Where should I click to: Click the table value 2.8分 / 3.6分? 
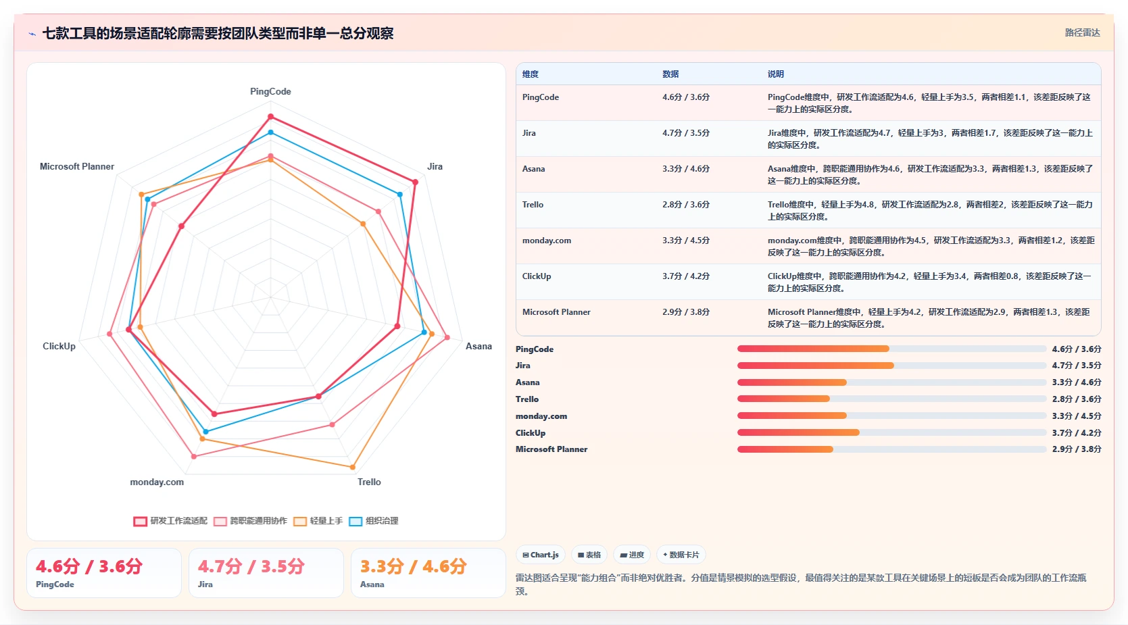coord(686,205)
